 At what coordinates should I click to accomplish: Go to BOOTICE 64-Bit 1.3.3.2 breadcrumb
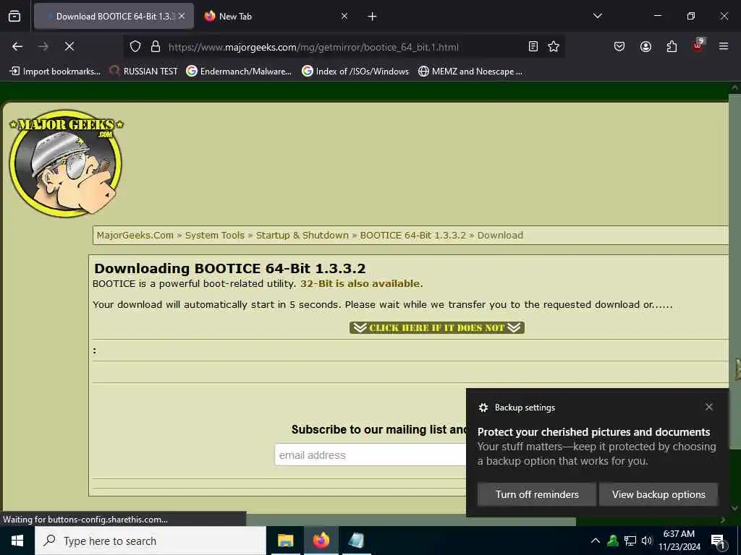tap(413, 235)
